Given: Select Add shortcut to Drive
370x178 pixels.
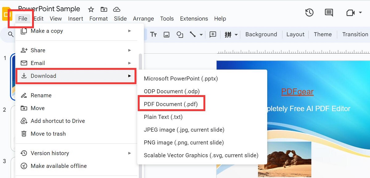Looking at the screenshot, I should 76,121.
